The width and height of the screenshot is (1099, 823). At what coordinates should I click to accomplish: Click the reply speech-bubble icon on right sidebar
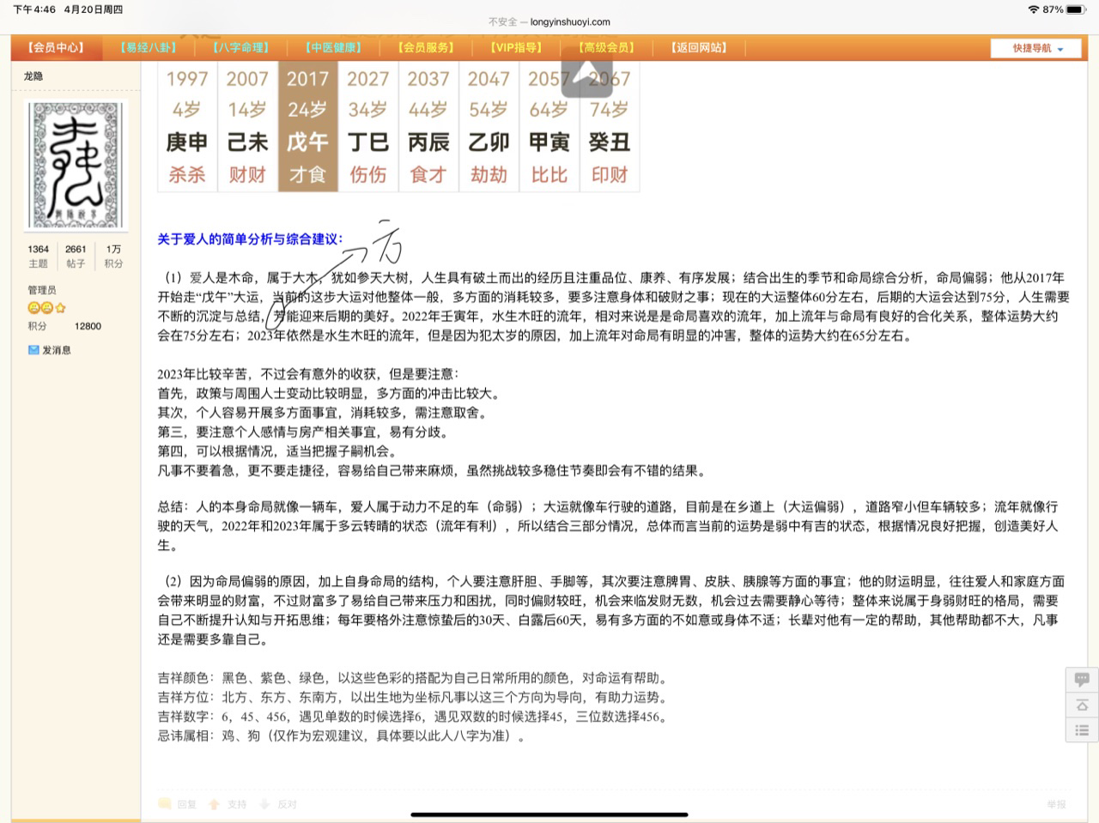point(1081,680)
